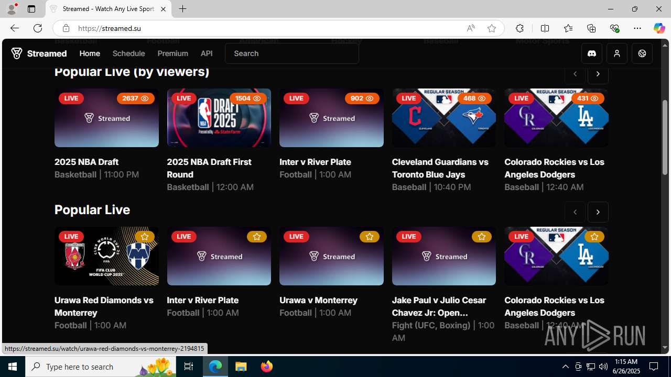Open the Discord icon in site header

592,53
